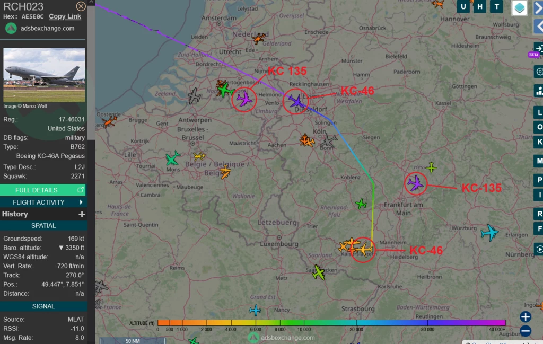
Task: Click the groundspeed value 169 kt
Action: pyautogui.click(x=76, y=239)
